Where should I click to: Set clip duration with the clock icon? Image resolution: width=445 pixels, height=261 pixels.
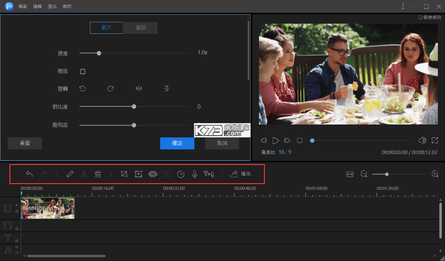tap(181, 174)
